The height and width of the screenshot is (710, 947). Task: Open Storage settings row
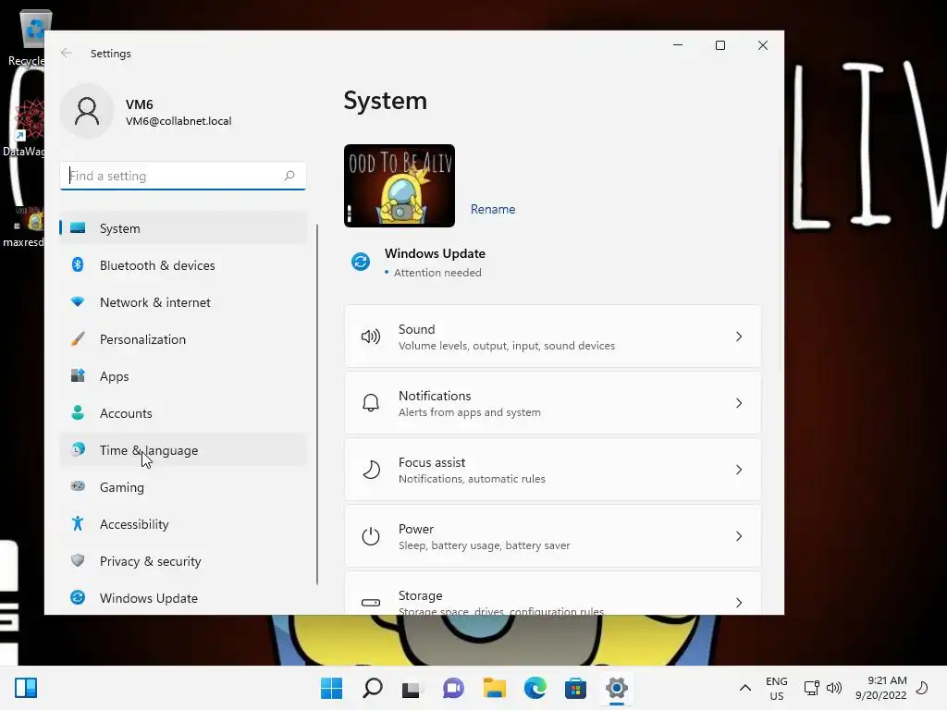(x=553, y=594)
